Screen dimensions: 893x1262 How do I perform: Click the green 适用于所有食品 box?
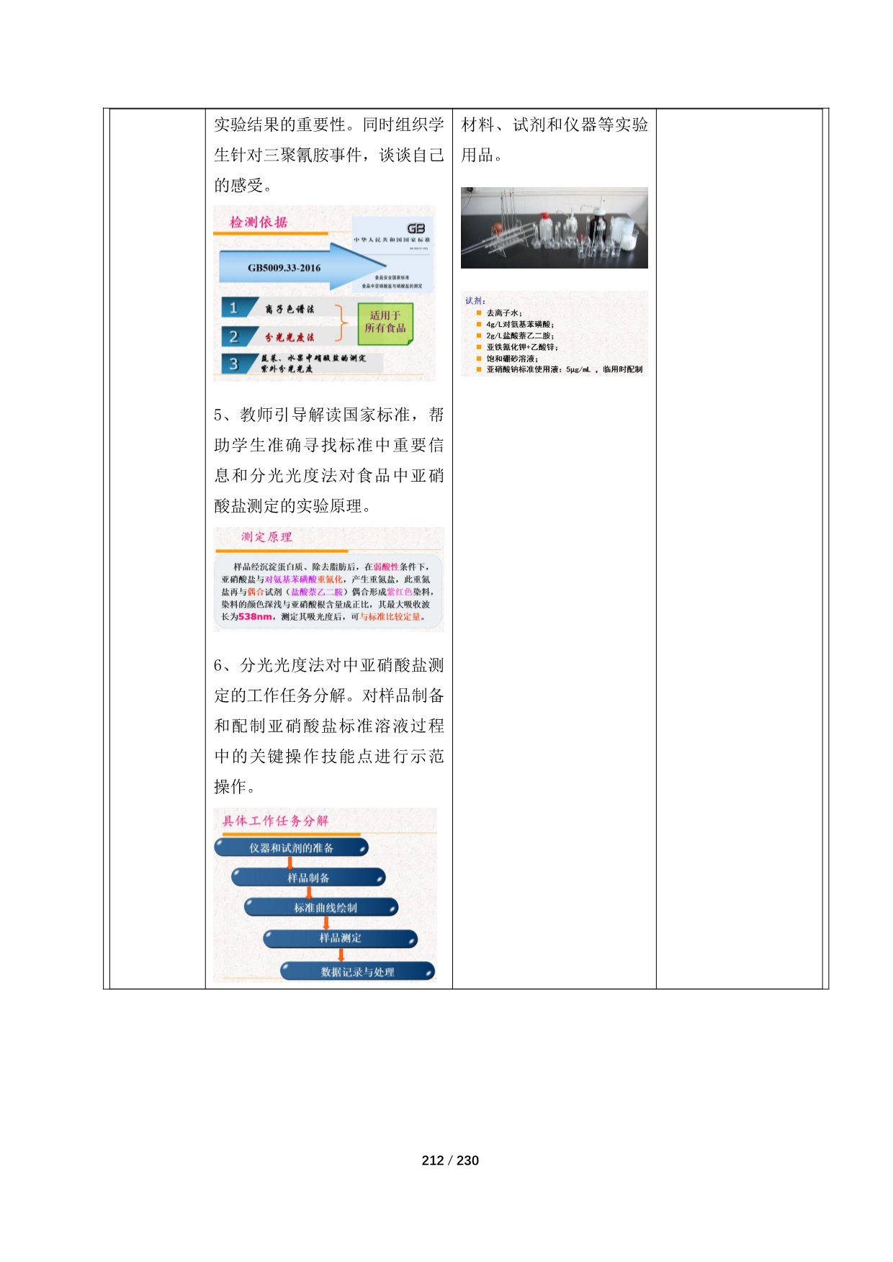point(385,322)
